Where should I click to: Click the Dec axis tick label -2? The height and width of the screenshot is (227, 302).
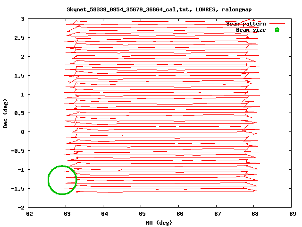click(x=21, y=208)
